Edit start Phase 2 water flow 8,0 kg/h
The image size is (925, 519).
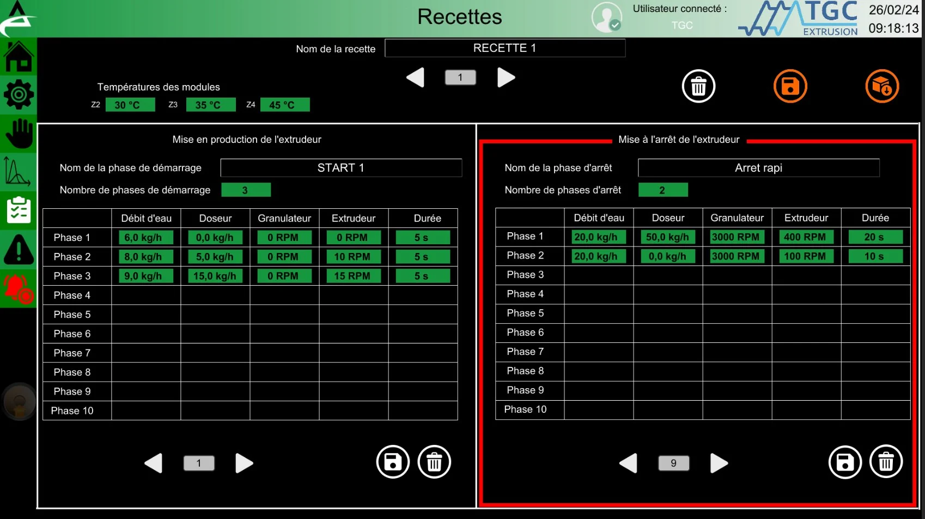[x=146, y=256]
